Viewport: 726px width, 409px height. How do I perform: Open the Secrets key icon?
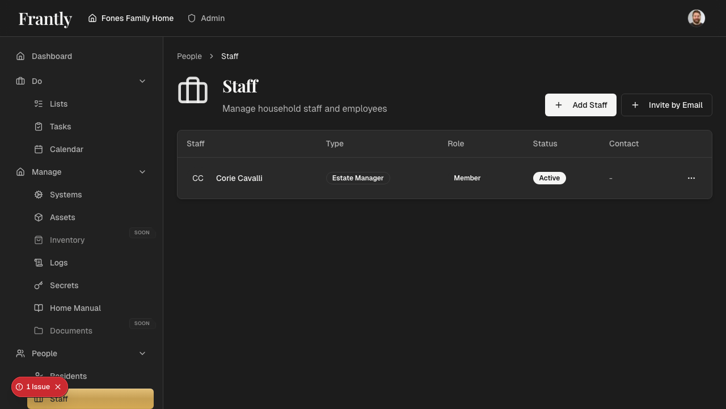click(x=38, y=285)
